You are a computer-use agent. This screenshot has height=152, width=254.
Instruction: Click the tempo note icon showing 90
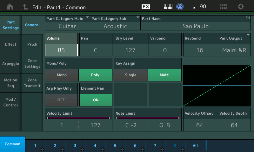coord(200,6)
